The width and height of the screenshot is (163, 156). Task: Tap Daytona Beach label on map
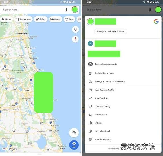(x=38, y=70)
